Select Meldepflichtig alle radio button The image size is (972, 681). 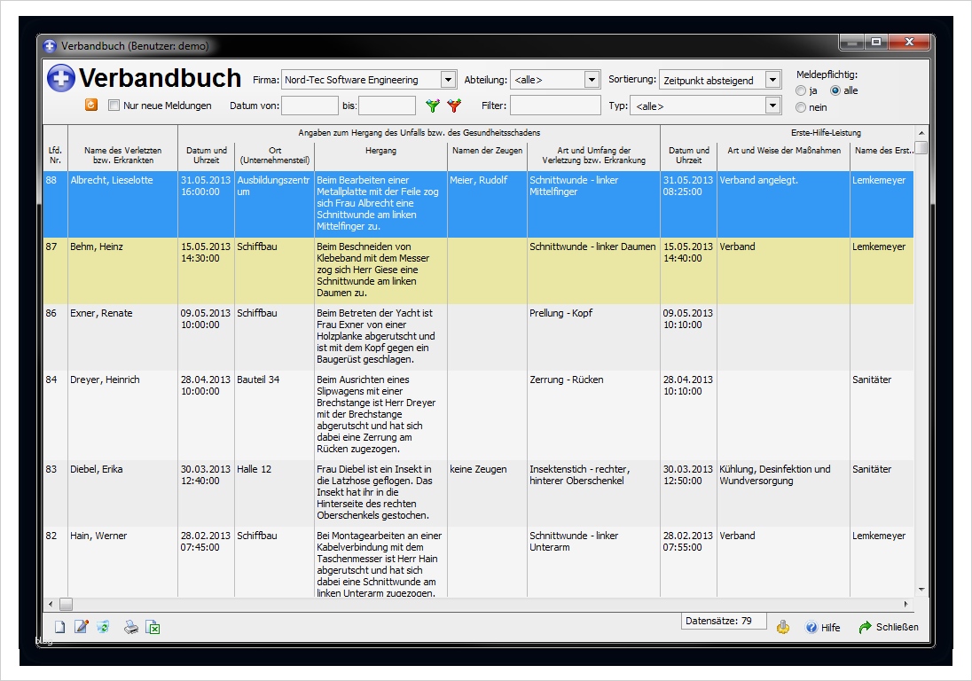(835, 90)
